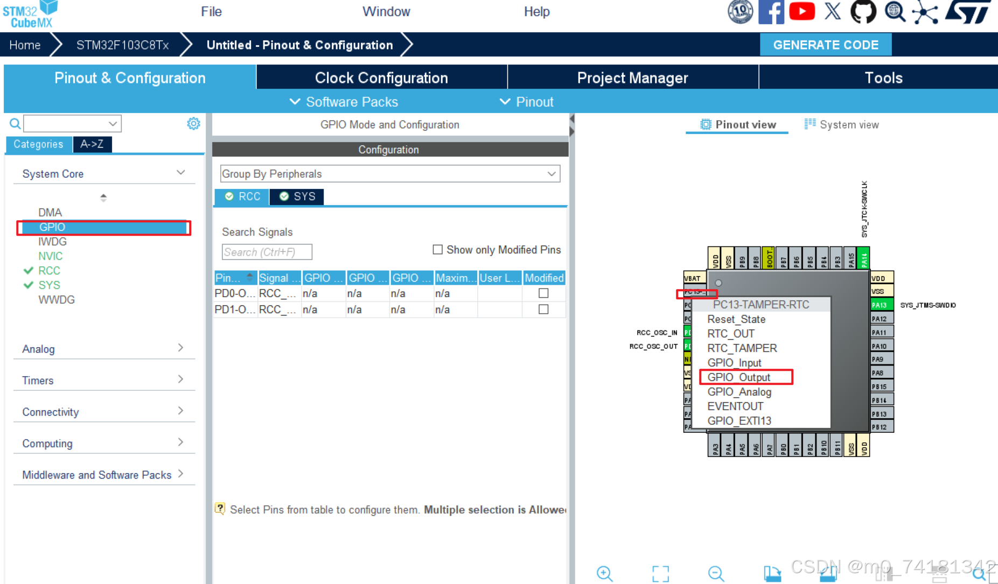Click the BOOT0 pin on chip
Viewport: 998px width, 584px height.
click(x=769, y=257)
